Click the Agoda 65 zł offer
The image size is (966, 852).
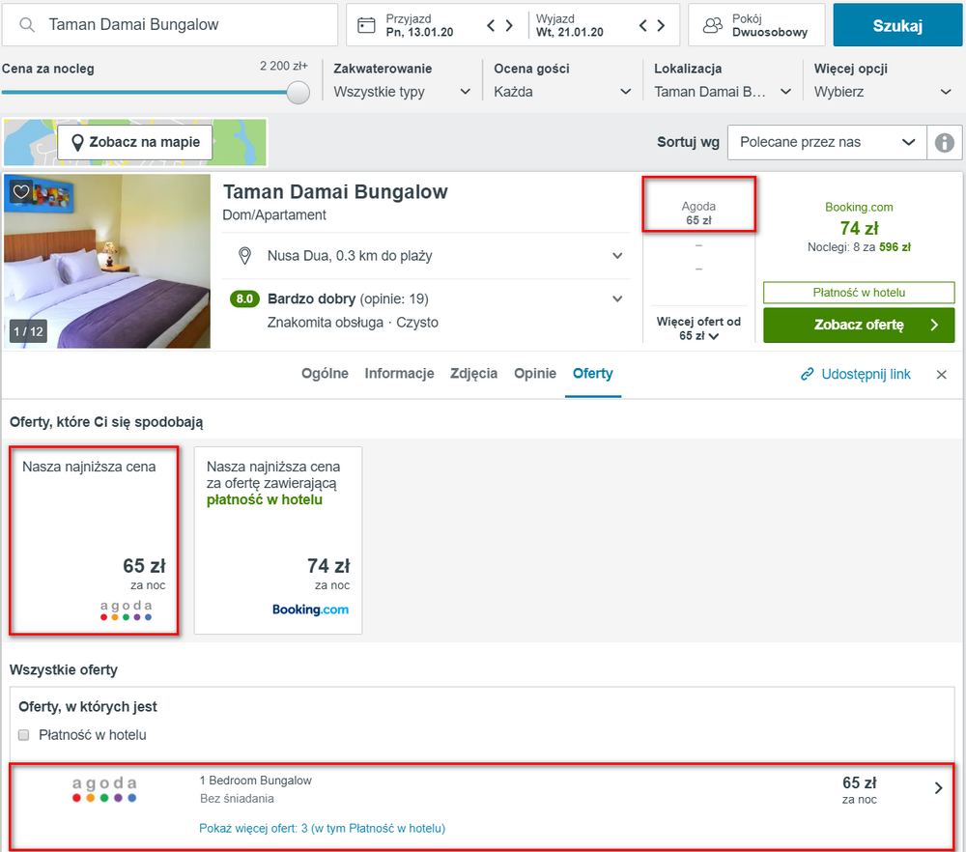tap(698, 213)
